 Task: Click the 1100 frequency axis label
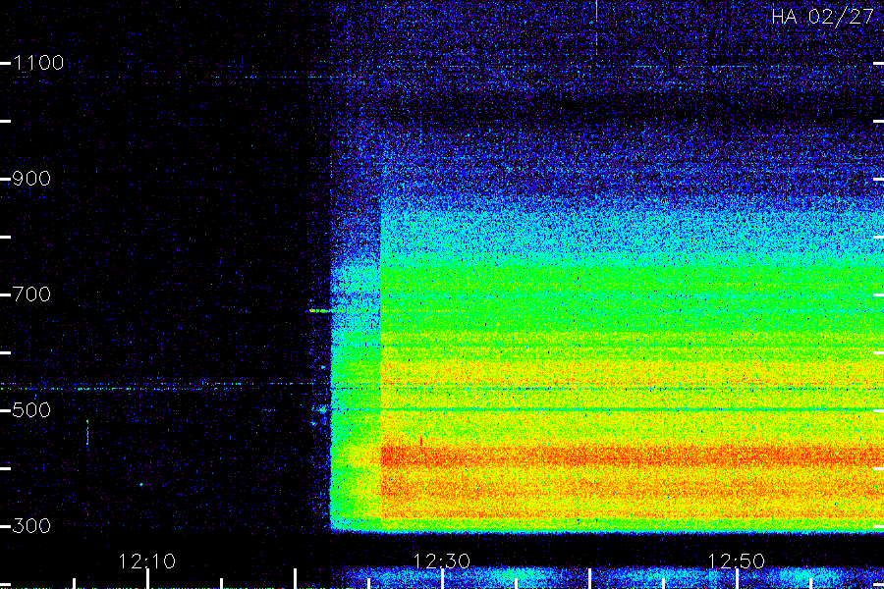tap(38, 63)
